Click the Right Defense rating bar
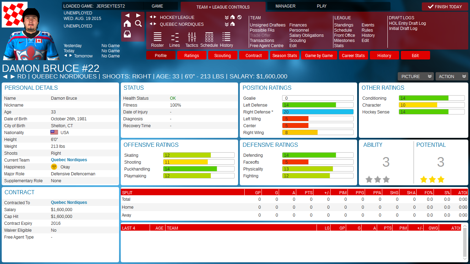Viewport: 470px width, 264px height. [x=318, y=112]
